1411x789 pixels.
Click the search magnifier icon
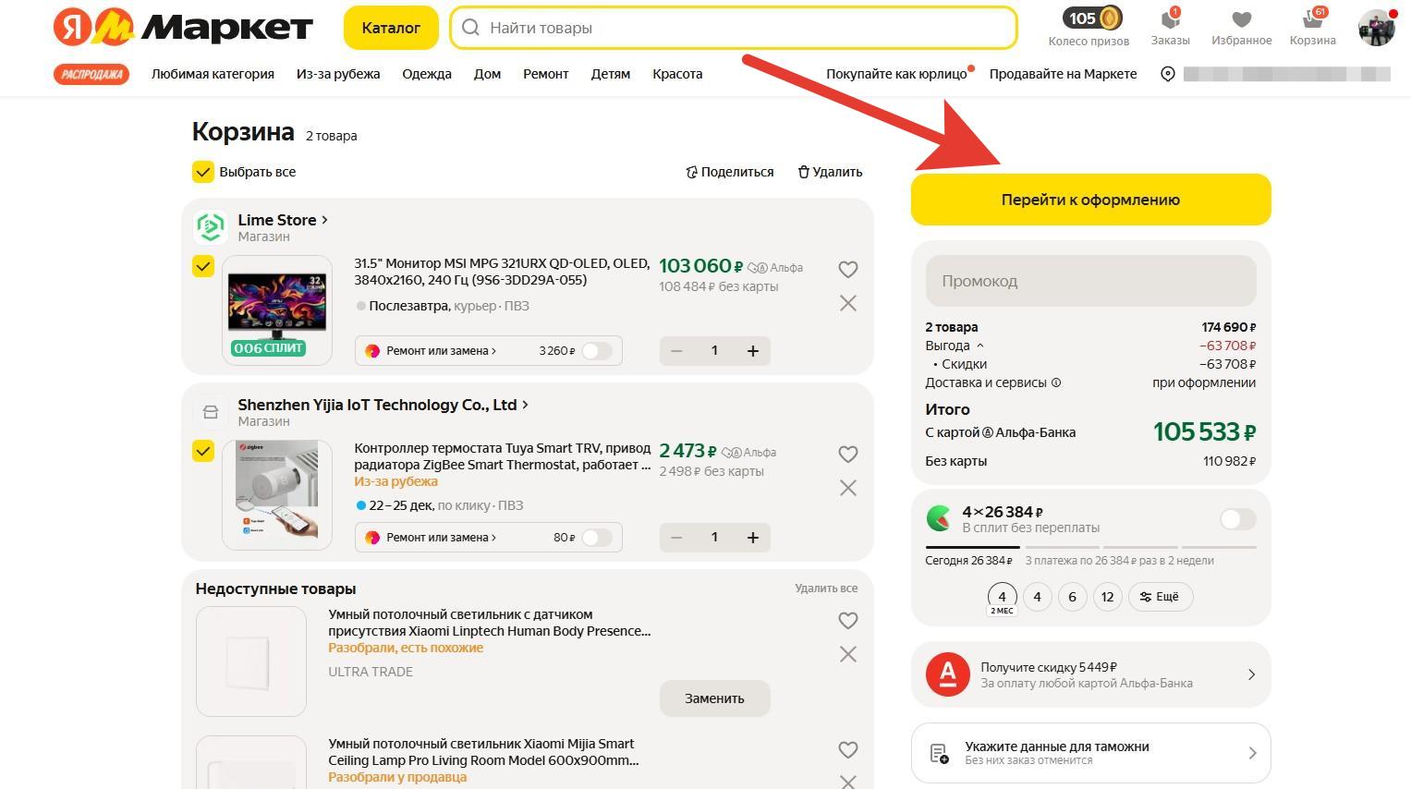[x=470, y=28]
